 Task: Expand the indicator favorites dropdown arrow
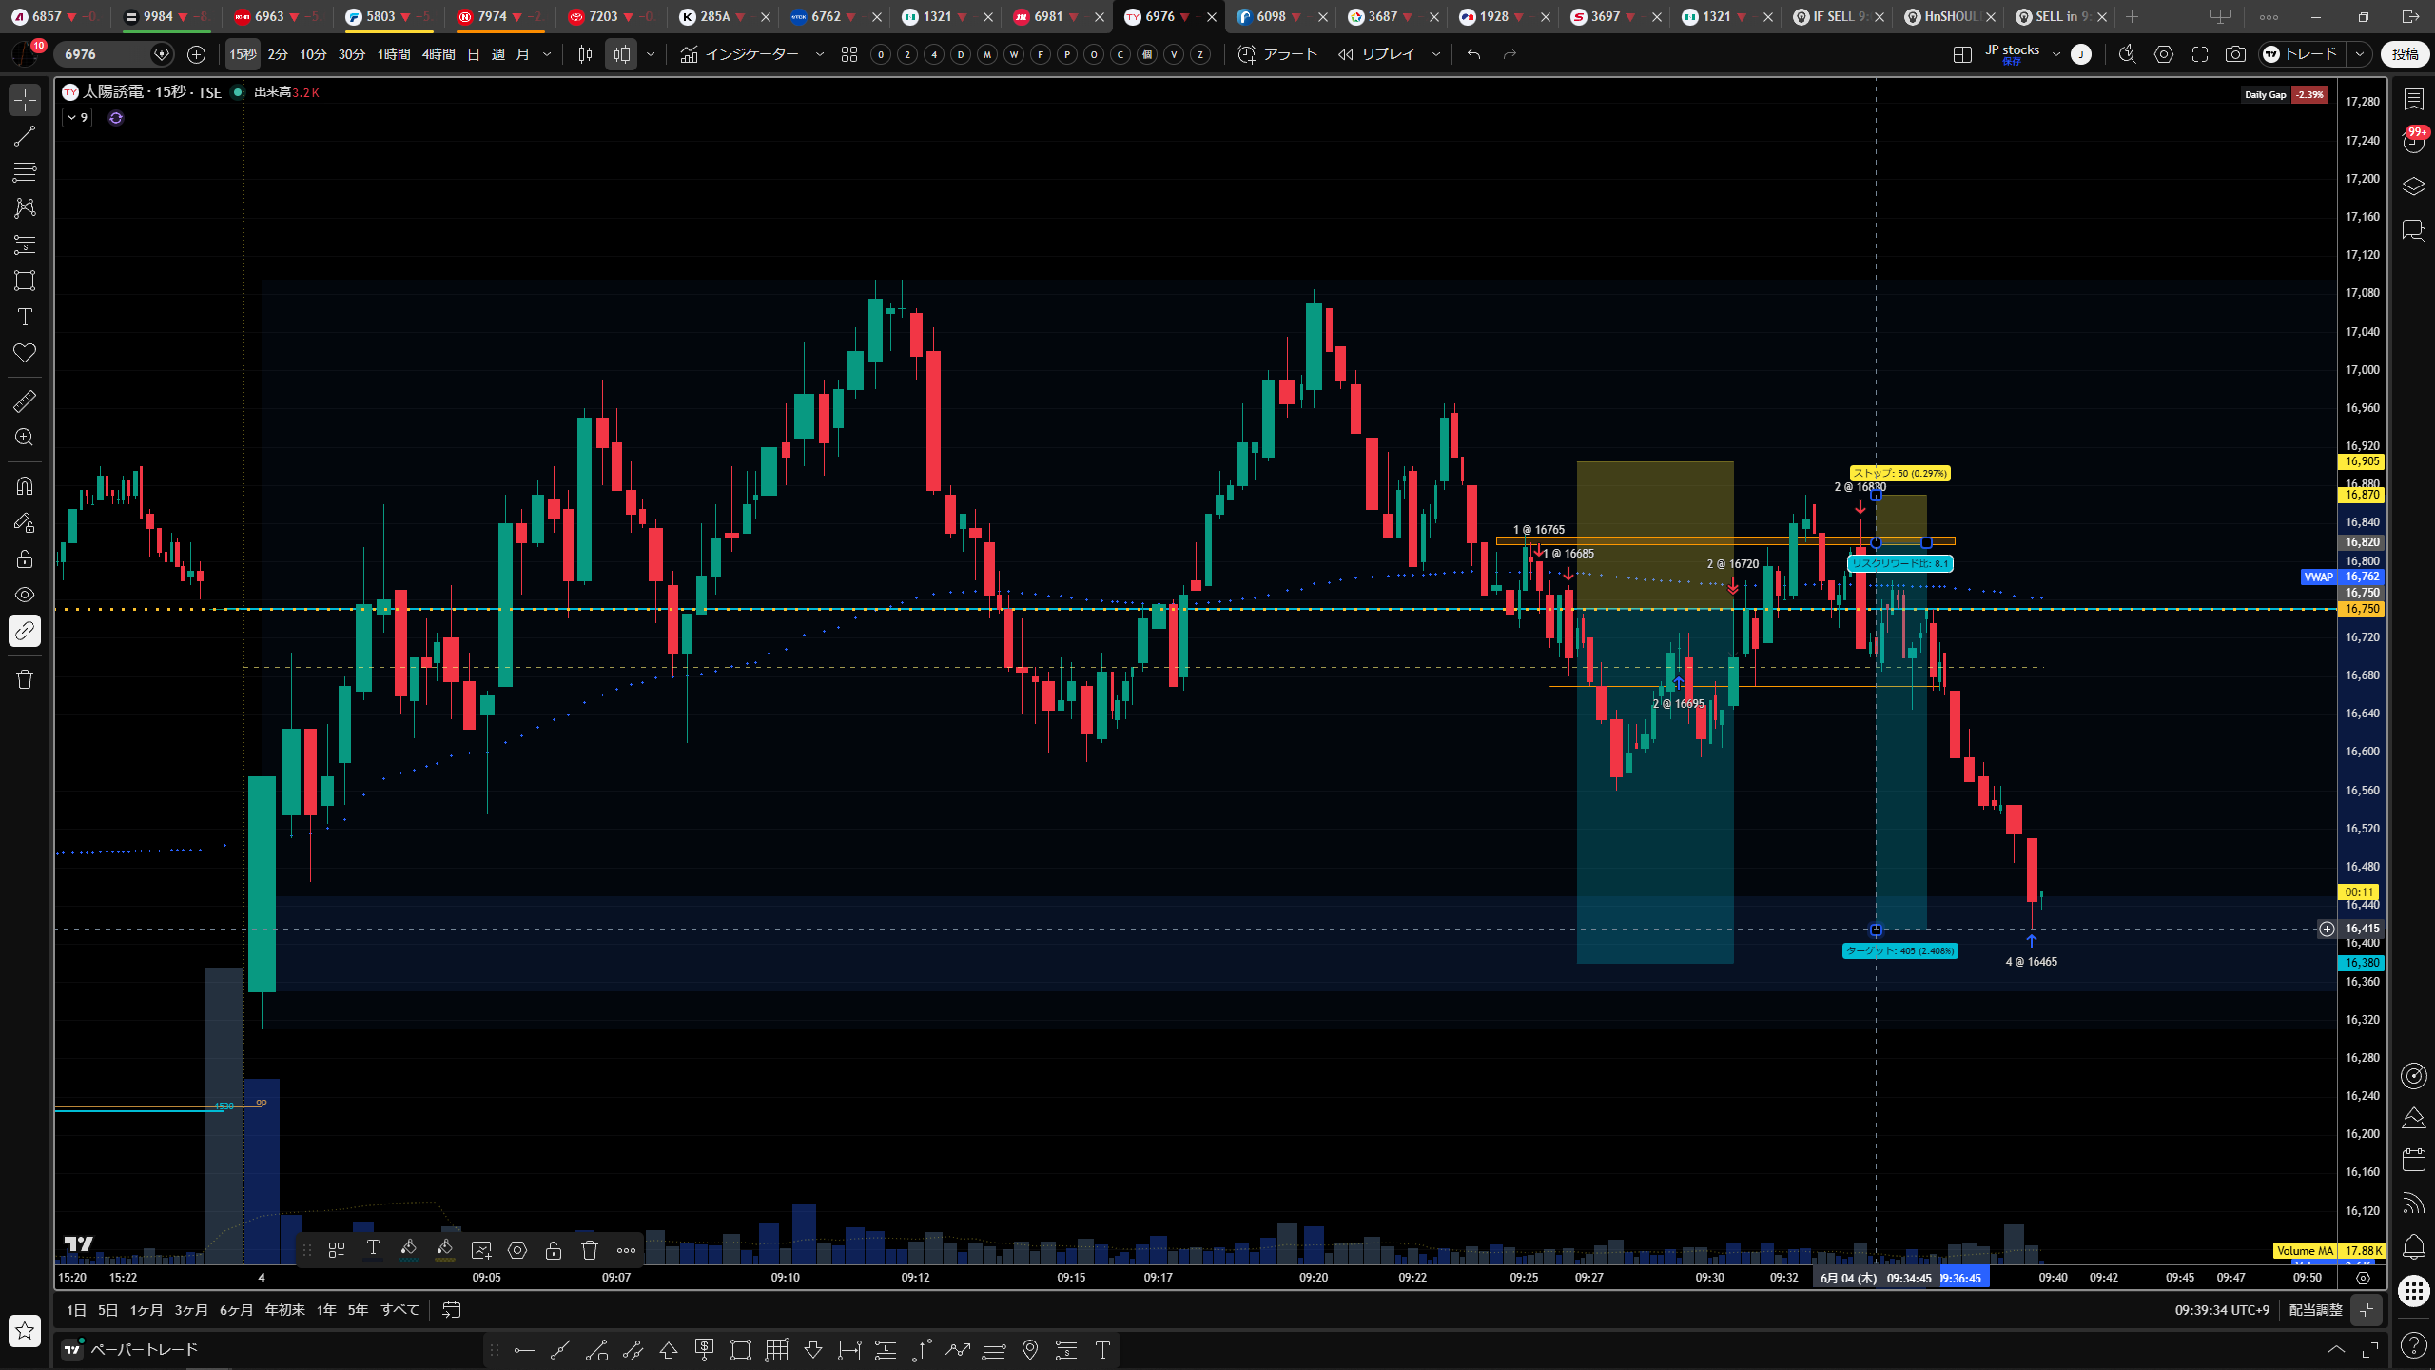point(820,54)
